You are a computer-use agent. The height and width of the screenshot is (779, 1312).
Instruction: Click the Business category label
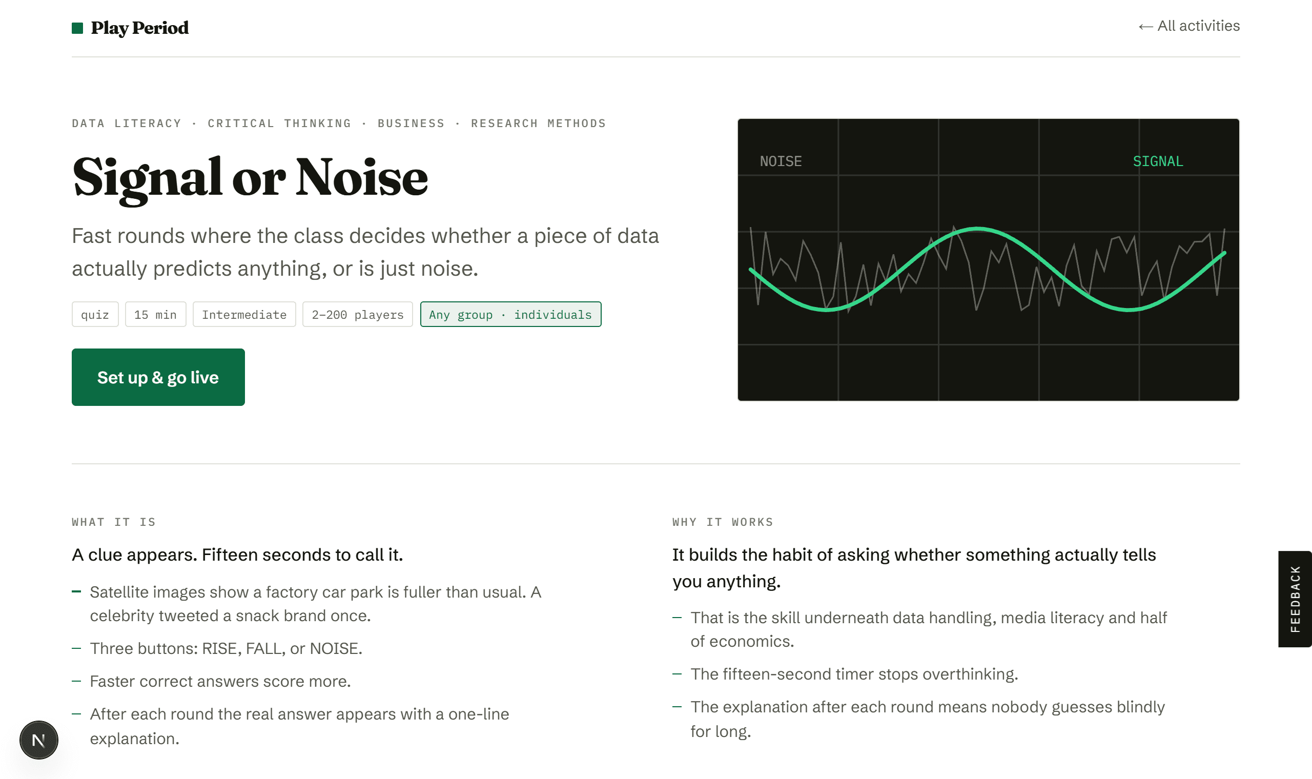coord(411,124)
